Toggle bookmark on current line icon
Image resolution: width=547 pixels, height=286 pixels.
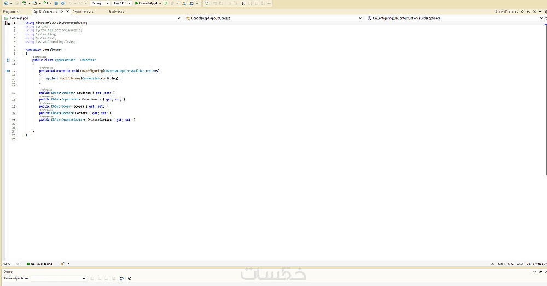pyautogui.click(x=243, y=3)
